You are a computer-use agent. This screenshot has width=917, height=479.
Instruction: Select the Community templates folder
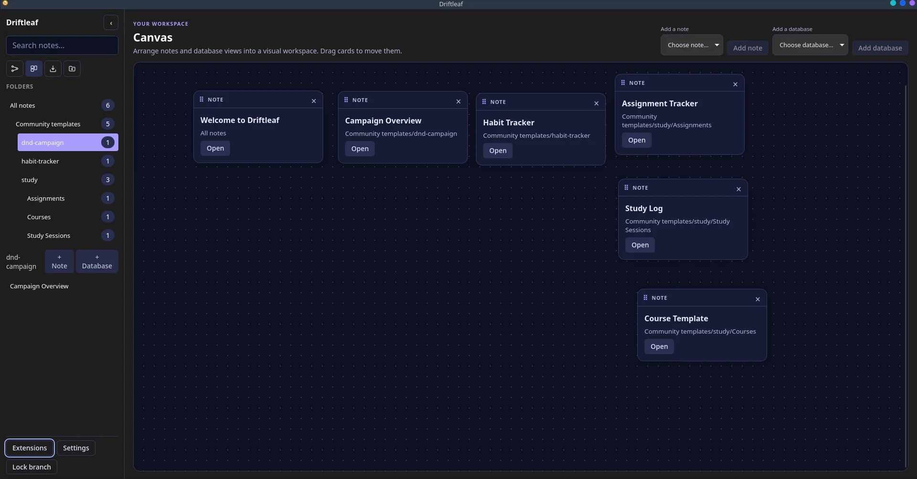65,124
